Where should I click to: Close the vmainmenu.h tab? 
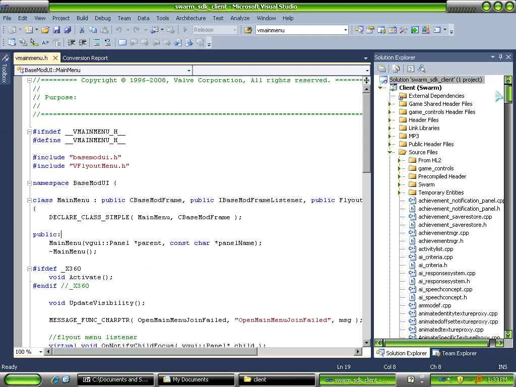click(55, 58)
